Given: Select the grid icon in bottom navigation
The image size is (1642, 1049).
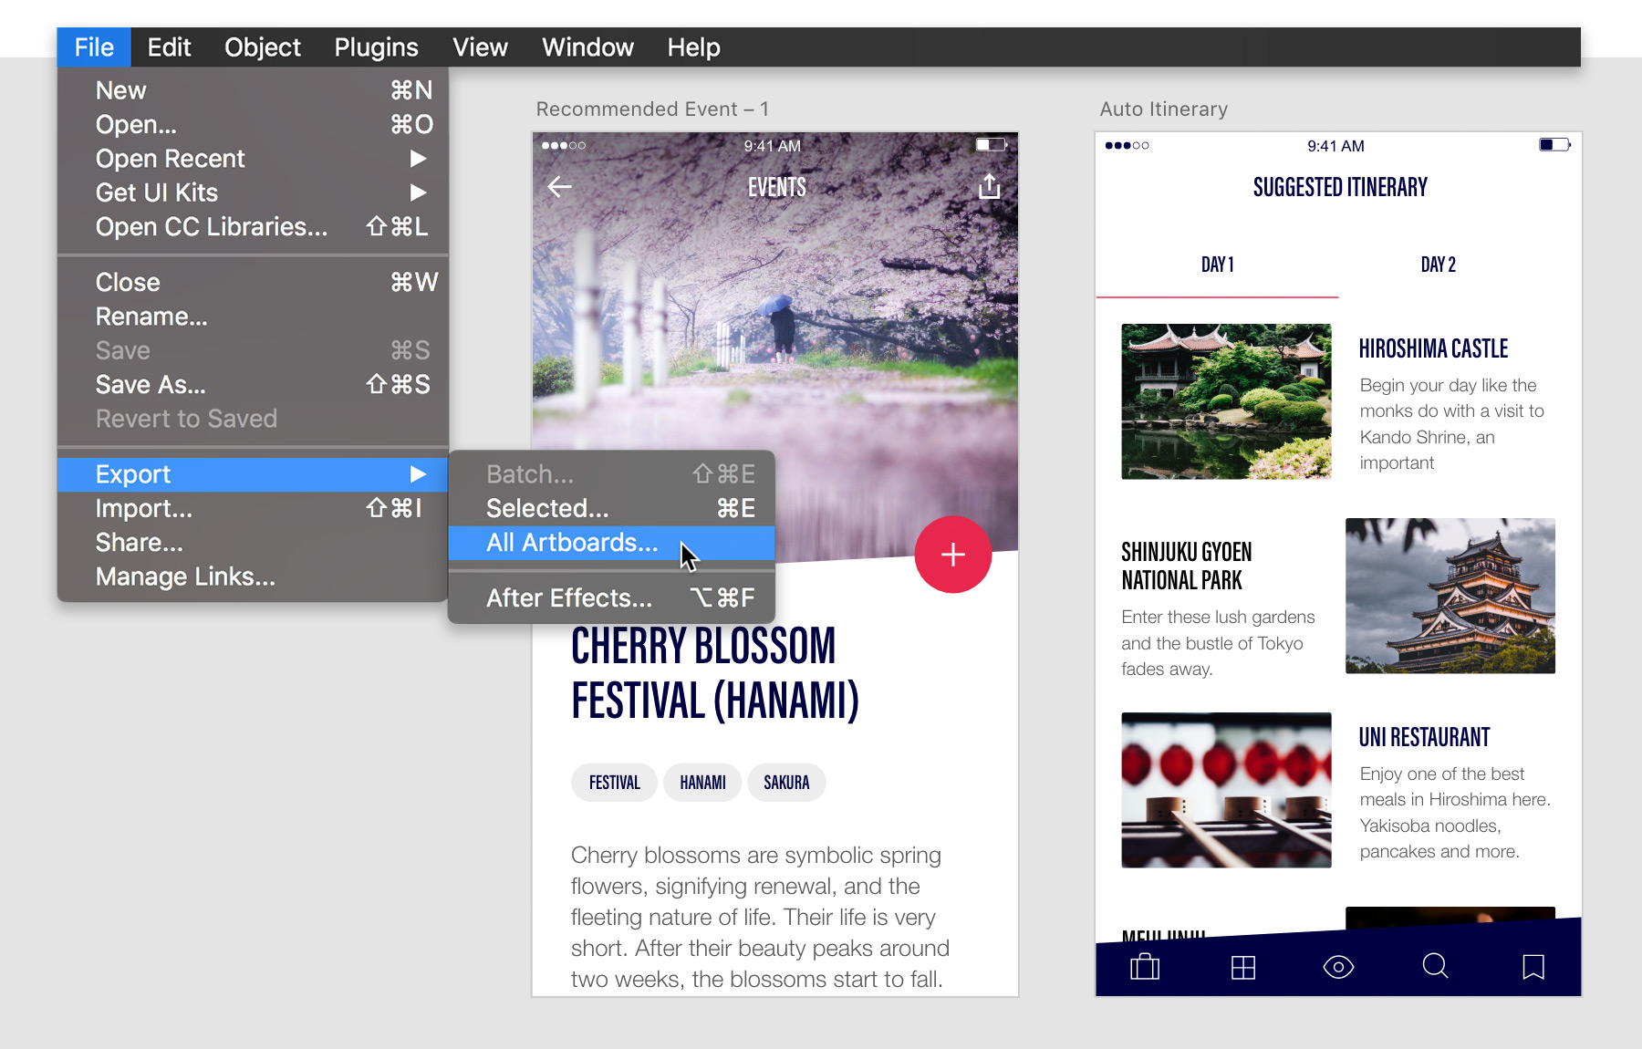Looking at the screenshot, I should pos(1242,967).
